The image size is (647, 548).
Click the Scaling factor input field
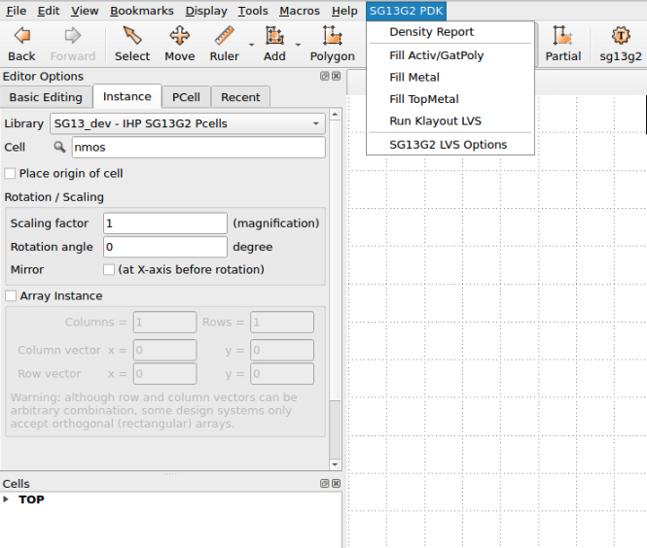pyautogui.click(x=165, y=223)
